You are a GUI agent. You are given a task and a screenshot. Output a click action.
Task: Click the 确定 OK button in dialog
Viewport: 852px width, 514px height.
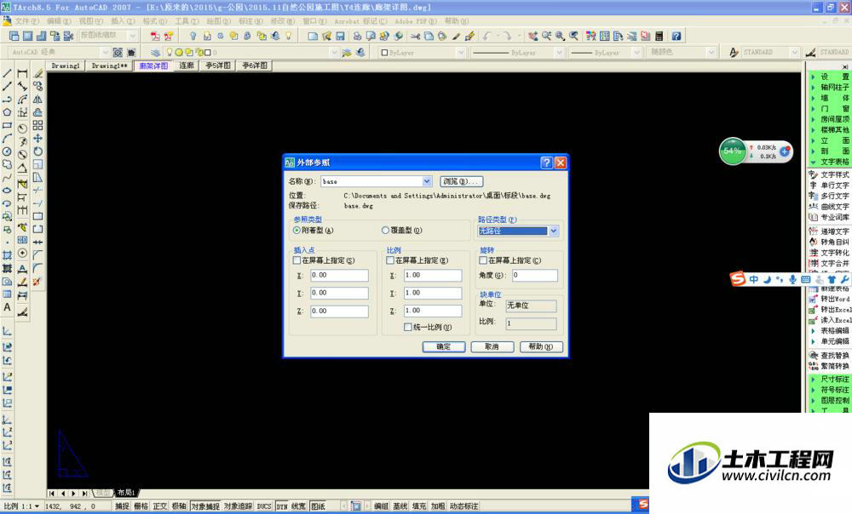[443, 347]
